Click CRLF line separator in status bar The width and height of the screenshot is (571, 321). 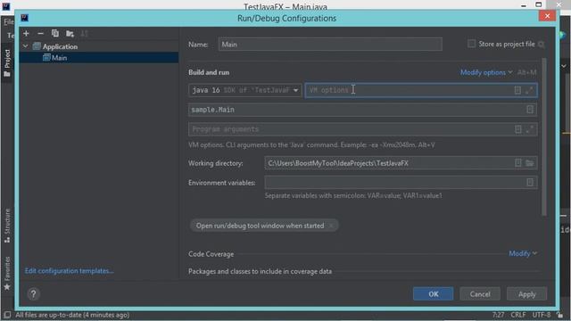[517, 315]
